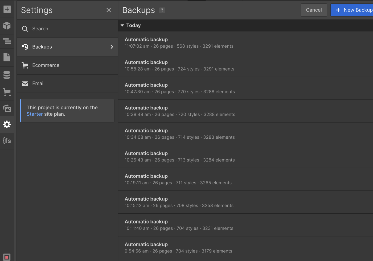Image resolution: width=373 pixels, height=261 pixels.
Task: Open the CMS Collections panel
Action: click(x=7, y=75)
